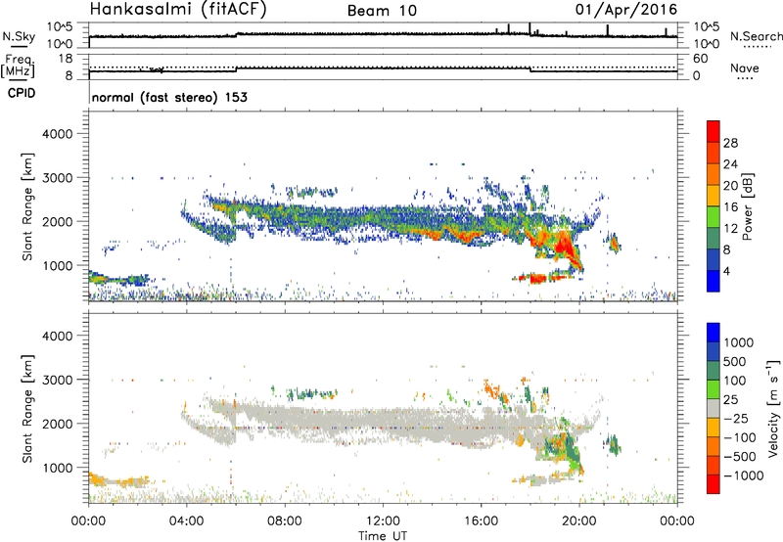Screen dimensions: 783x542
Task: Click the Slant Range label on power panel
Action: (27, 206)
